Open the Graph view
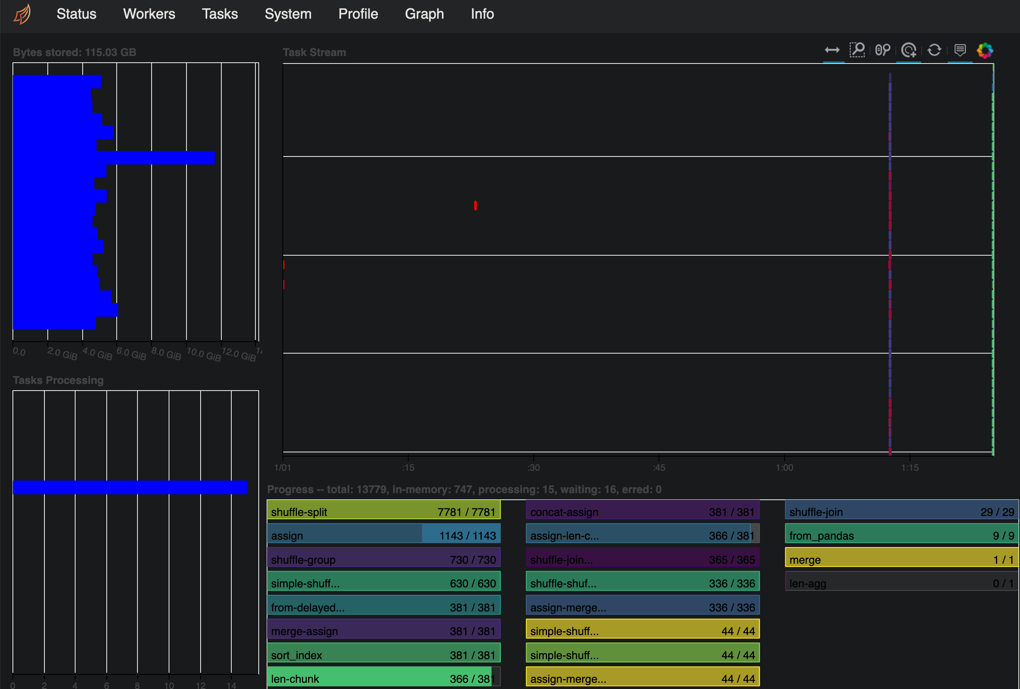Image resolution: width=1020 pixels, height=689 pixels. click(424, 14)
